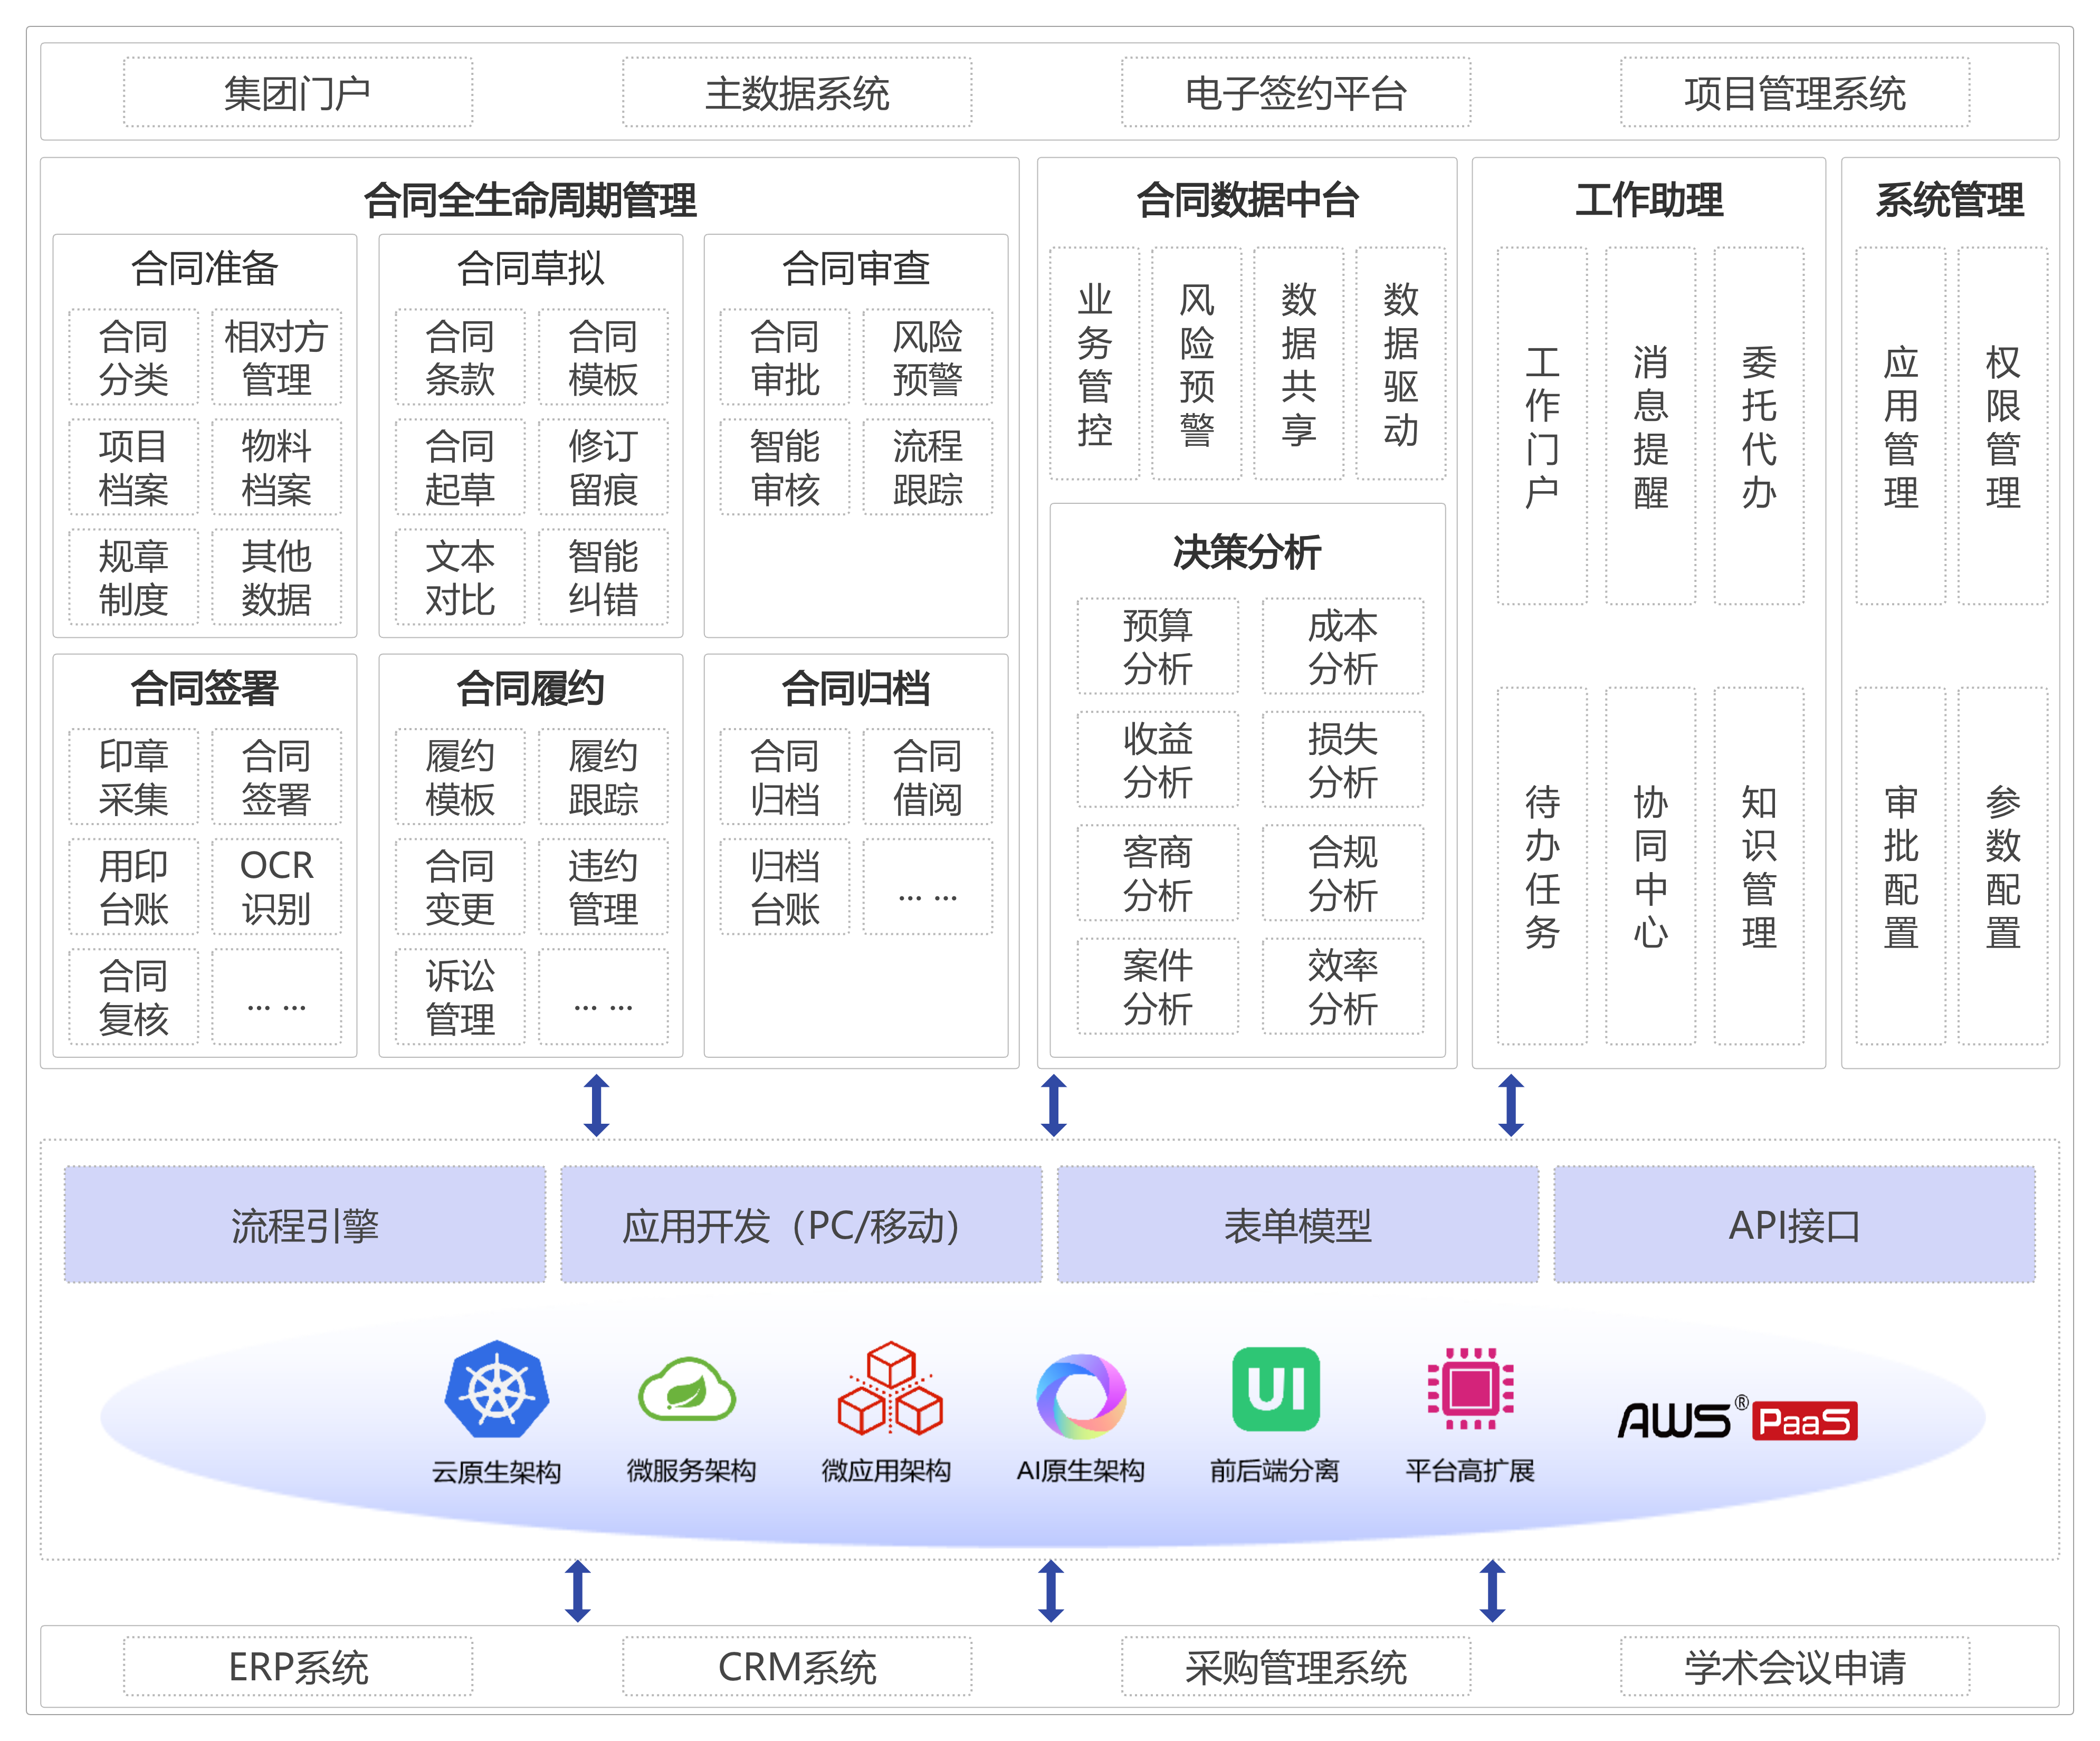This screenshot has width=2100, height=1741.
Task: Select the 损失分析 box
Action: point(1343,759)
